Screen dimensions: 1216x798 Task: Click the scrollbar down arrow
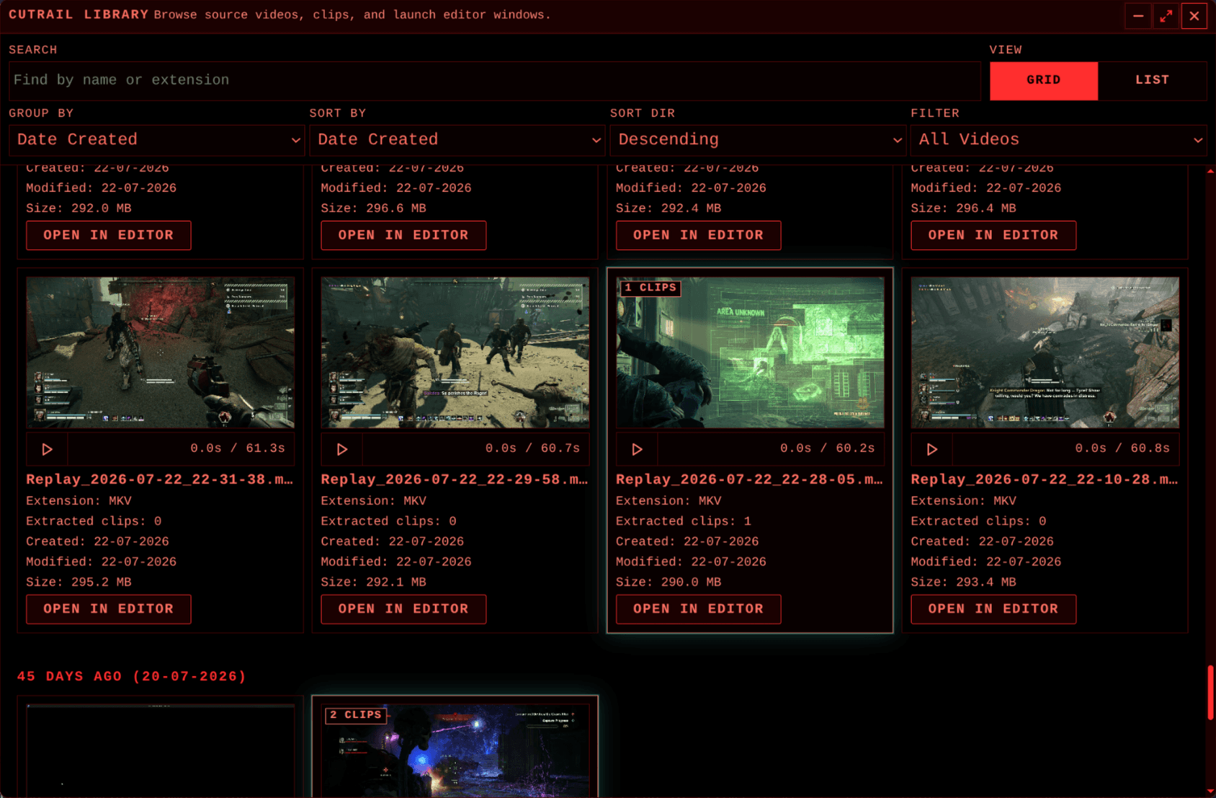tap(1210, 792)
